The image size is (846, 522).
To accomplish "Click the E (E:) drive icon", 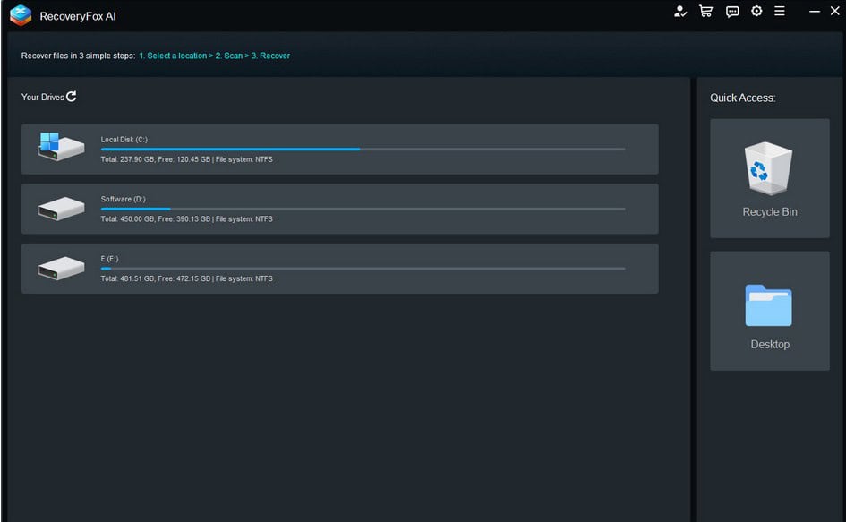I will [x=61, y=268].
